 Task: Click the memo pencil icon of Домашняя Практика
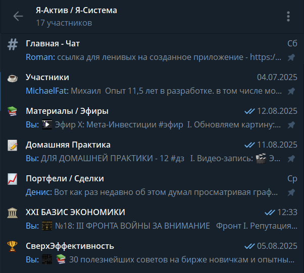click(x=13, y=145)
